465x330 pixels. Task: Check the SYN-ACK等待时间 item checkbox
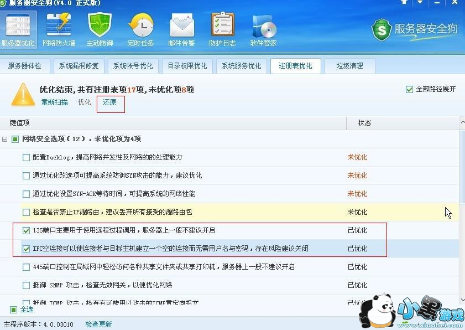[x=26, y=194]
